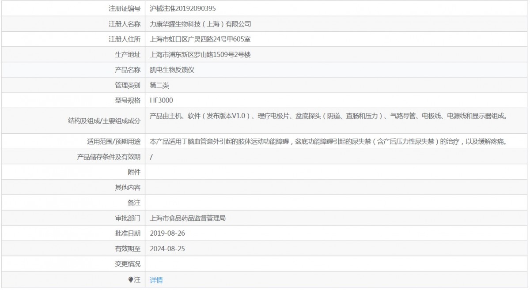Click the 产品名称 label
530x290 pixels.
click(128, 70)
